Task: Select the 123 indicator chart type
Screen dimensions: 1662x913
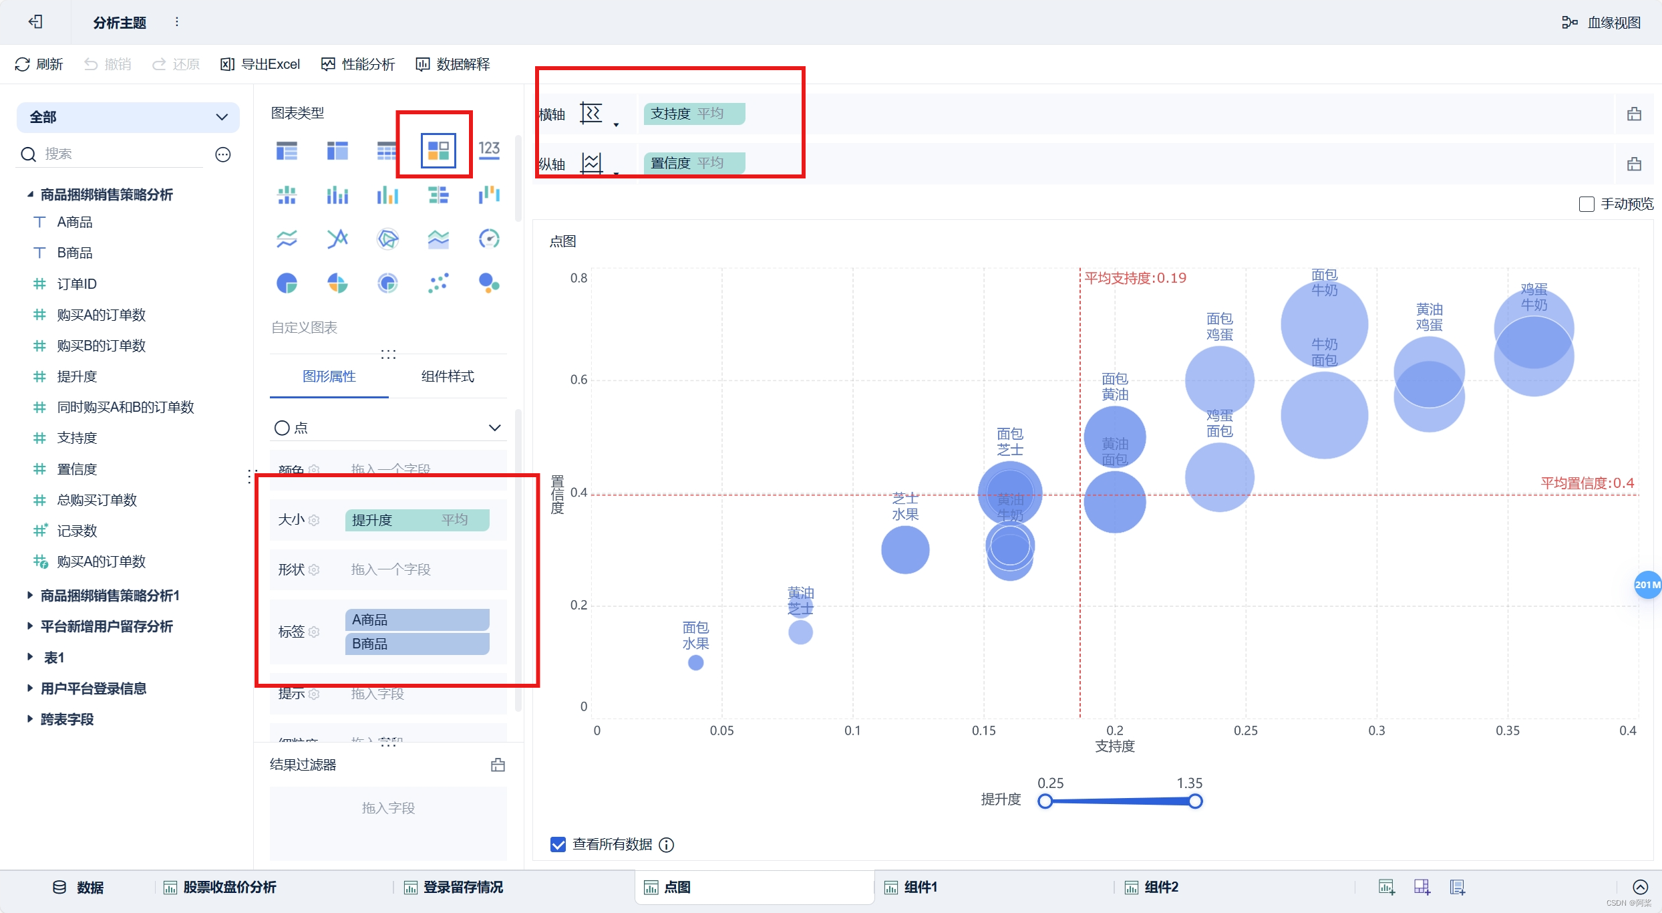Action: (490, 150)
